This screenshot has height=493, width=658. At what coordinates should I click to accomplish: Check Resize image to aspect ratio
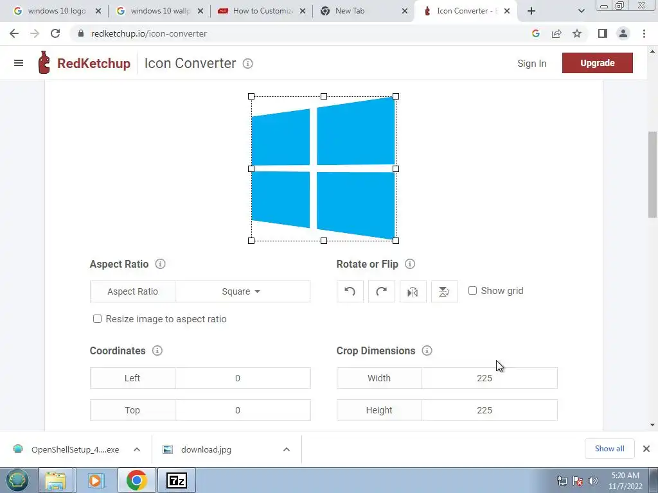point(98,319)
